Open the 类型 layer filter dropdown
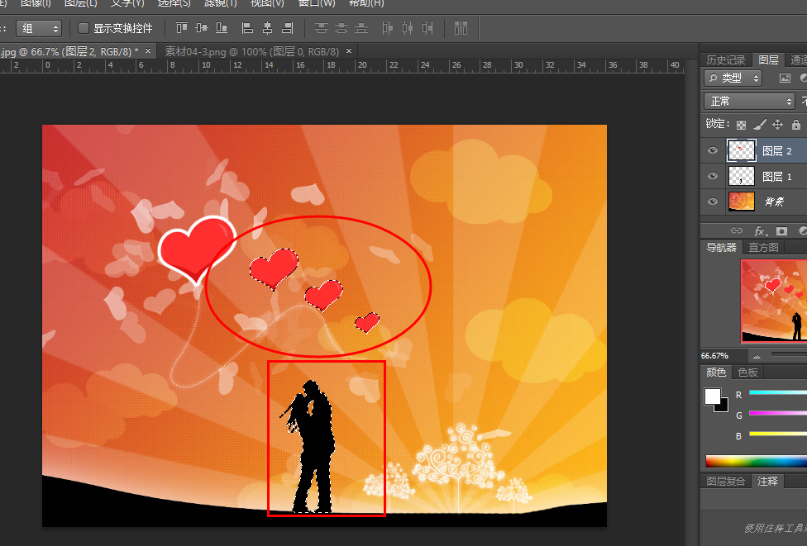This screenshot has width=807, height=546. (733, 78)
